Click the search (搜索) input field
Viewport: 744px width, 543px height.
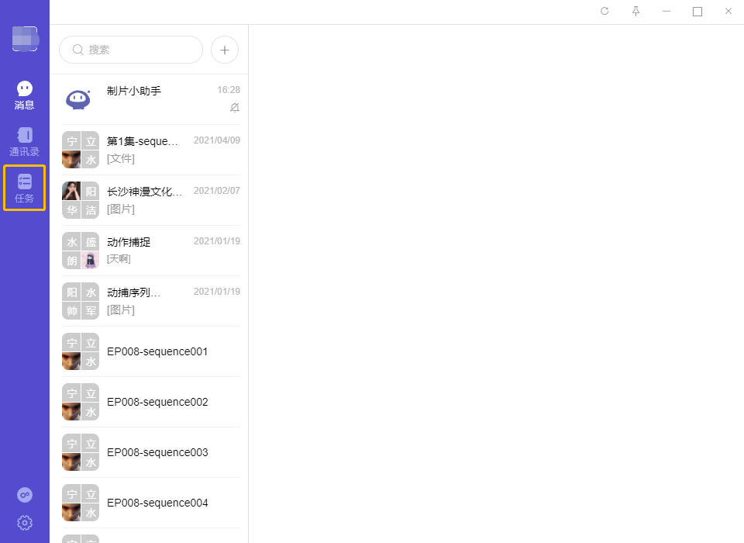coord(132,50)
